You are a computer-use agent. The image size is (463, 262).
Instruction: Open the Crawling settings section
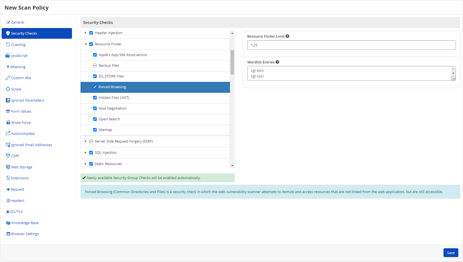pyautogui.click(x=18, y=44)
